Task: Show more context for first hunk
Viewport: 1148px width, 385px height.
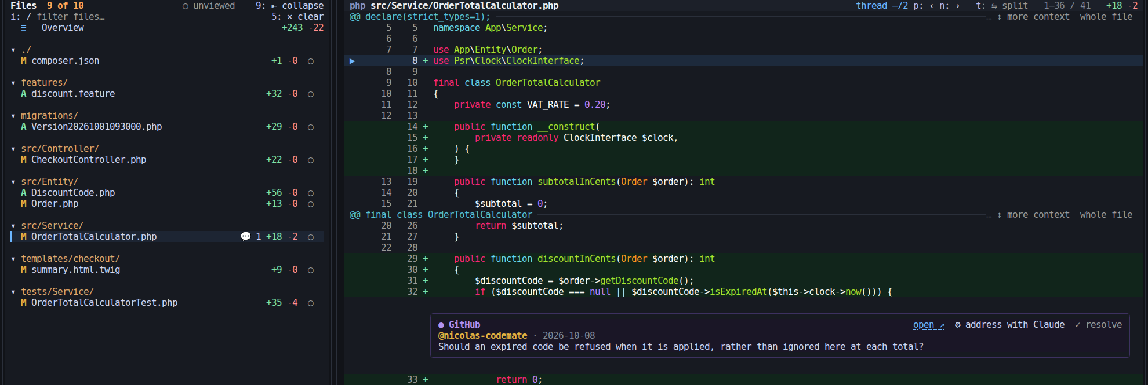Action: (1033, 17)
